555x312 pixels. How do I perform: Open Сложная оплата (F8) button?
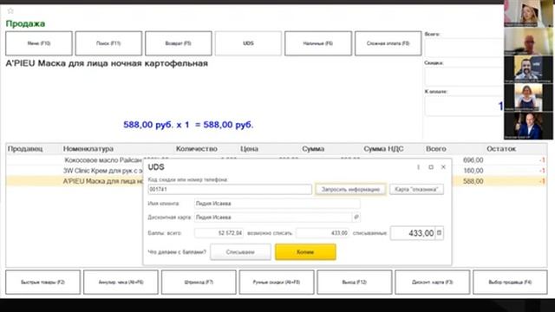[388, 43]
